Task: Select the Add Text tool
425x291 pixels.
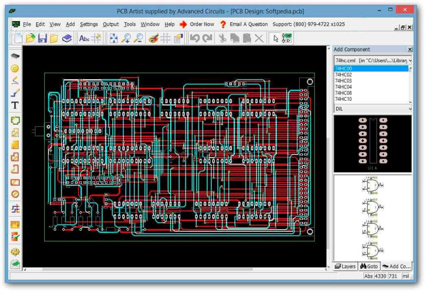Action: 15,105
